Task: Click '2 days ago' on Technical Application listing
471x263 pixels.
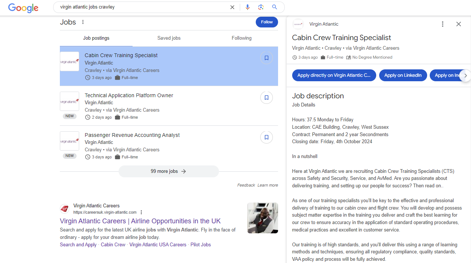Action: coord(101,117)
